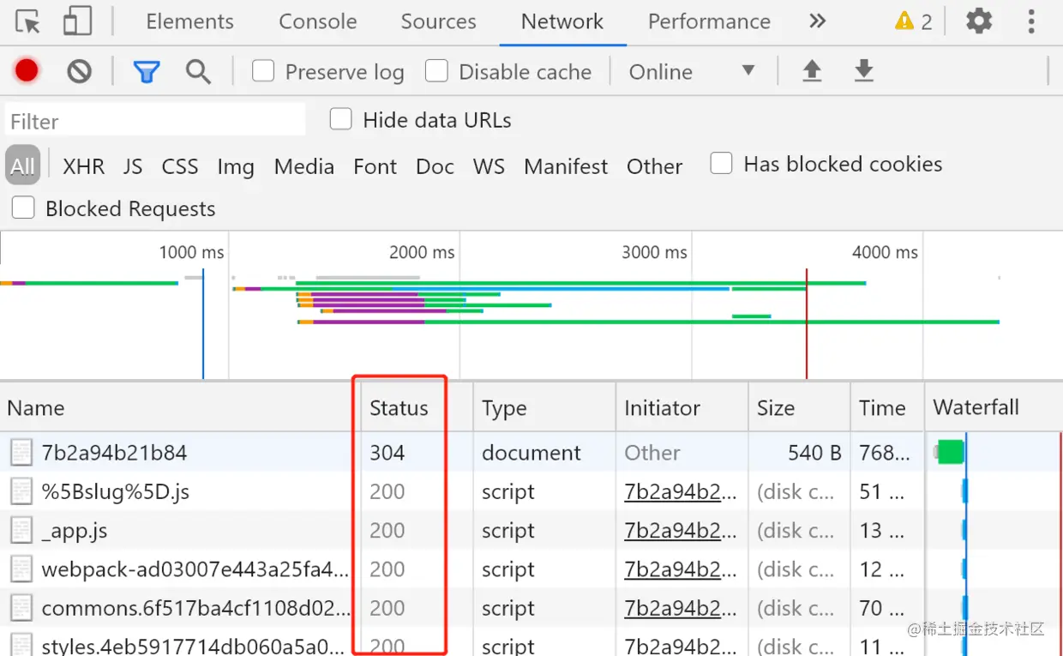Click file icon of 7b2a94b21b84 row
The width and height of the screenshot is (1063, 656).
pos(21,453)
